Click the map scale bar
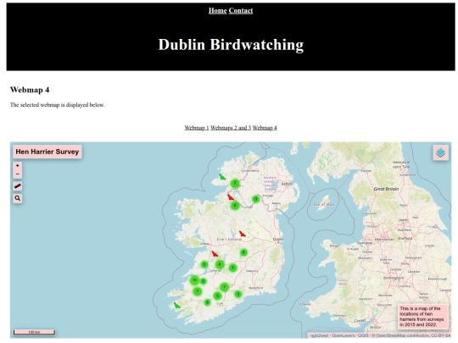 click(34, 332)
